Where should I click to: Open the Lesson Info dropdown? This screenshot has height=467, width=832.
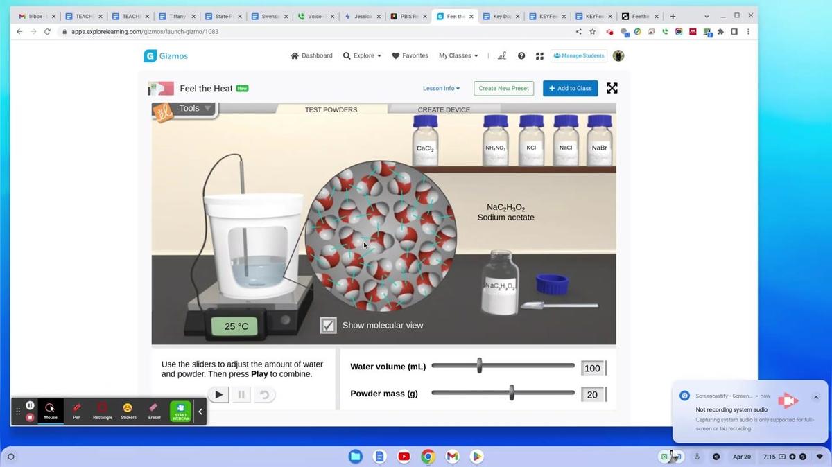pyautogui.click(x=441, y=89)
